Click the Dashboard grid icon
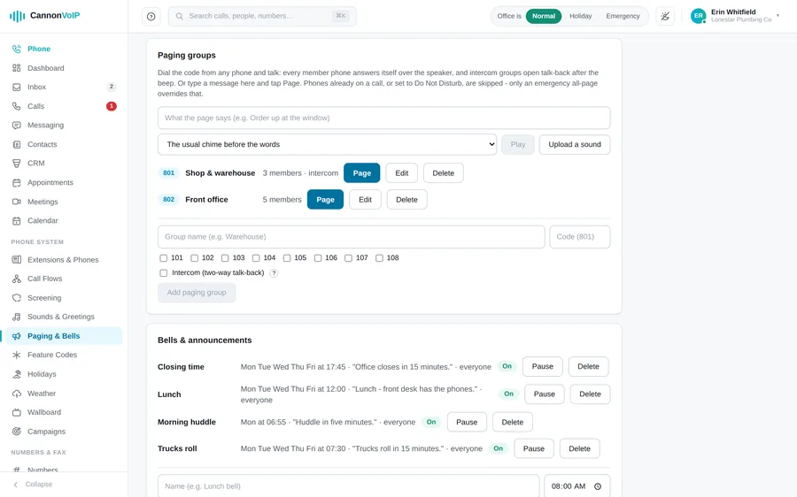The image size is (797, 497). 17,68
